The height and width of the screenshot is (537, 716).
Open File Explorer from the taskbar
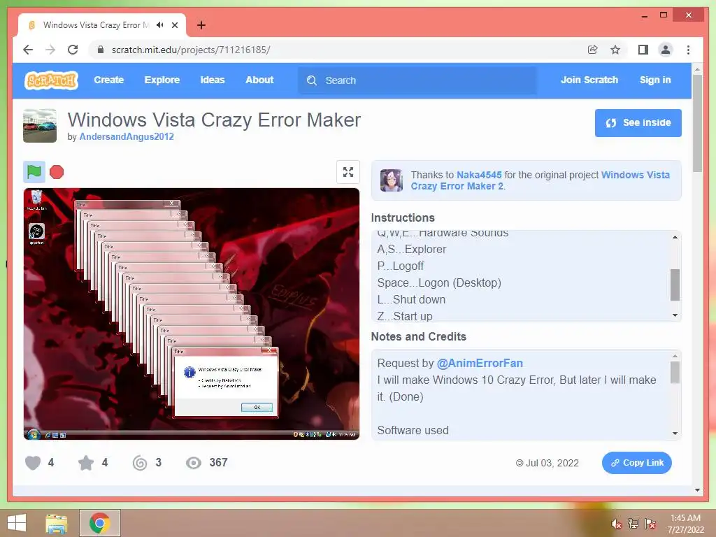(x=56, y=523)
